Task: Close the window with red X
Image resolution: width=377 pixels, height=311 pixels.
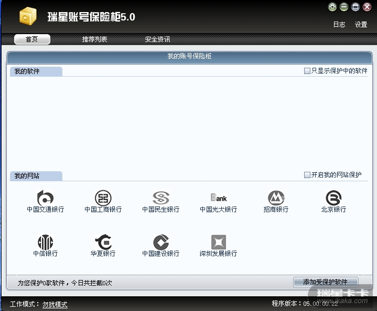Action: 367,7
